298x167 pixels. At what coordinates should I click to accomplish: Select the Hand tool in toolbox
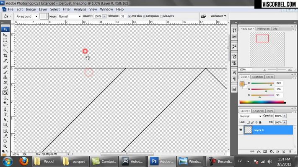point(5,141)
